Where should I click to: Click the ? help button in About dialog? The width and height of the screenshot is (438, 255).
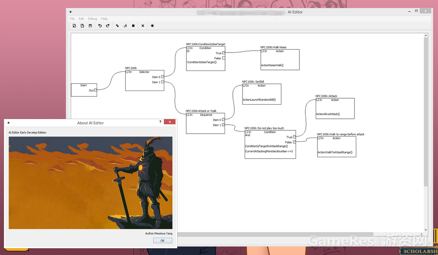160,122
